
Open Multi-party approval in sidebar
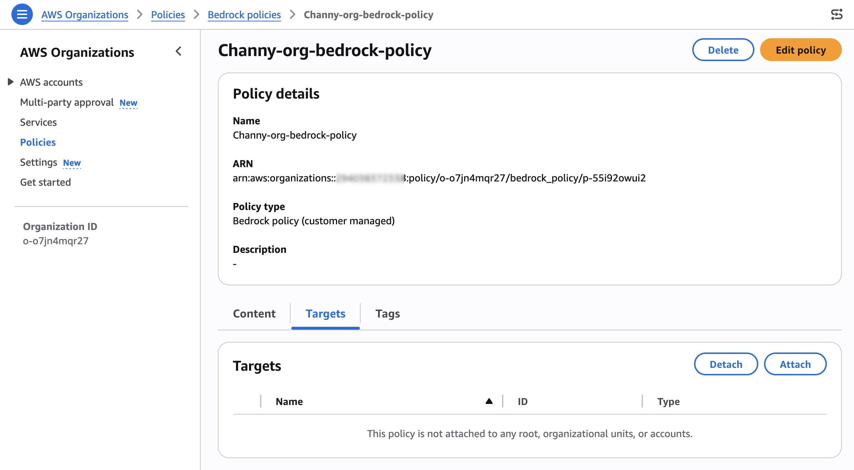pos(67,102)
